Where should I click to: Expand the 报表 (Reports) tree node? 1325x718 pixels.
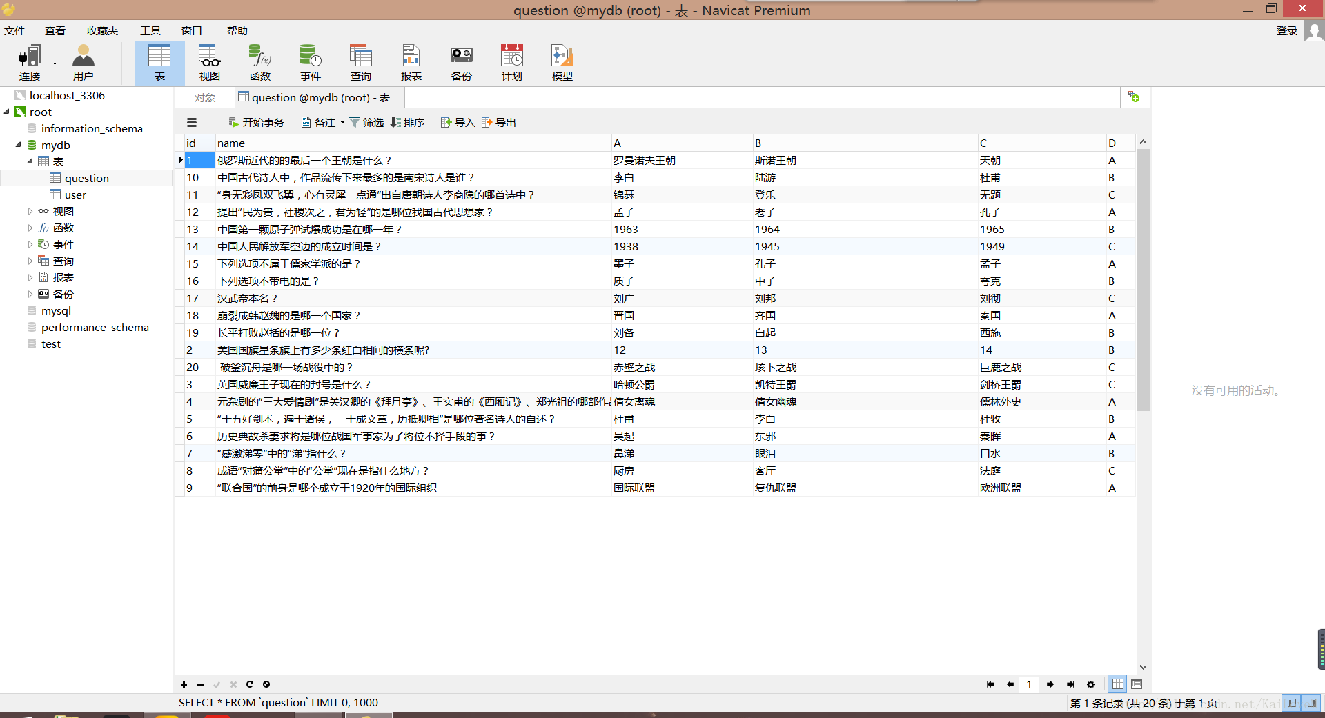[30, 277]
